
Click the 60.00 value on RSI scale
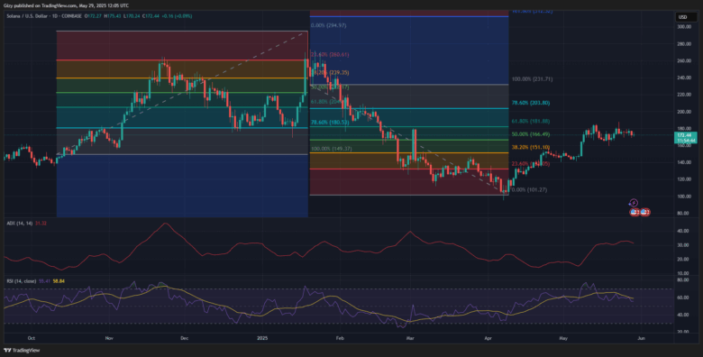683,297
